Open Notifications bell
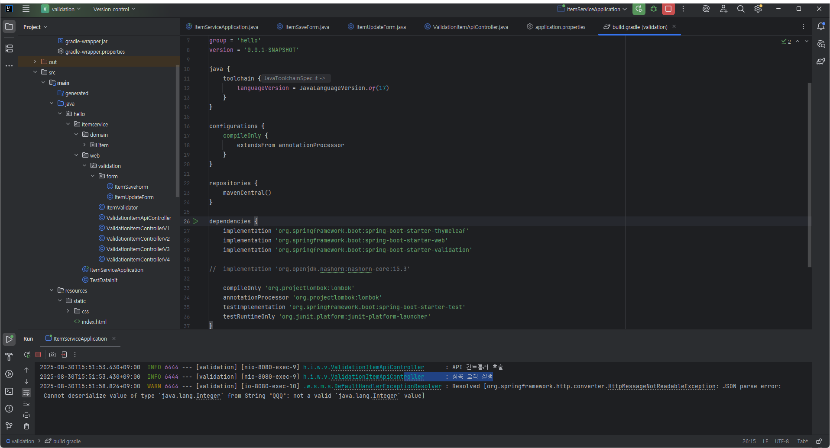 [x=821, y=27]
